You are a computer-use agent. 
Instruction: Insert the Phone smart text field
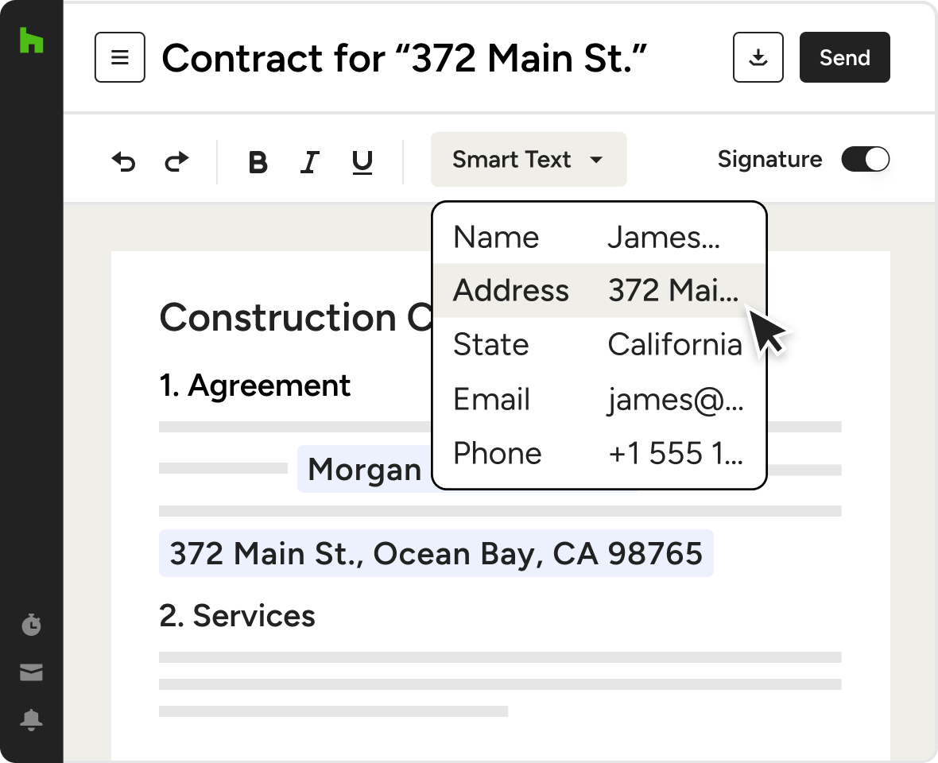click(599, 453)
